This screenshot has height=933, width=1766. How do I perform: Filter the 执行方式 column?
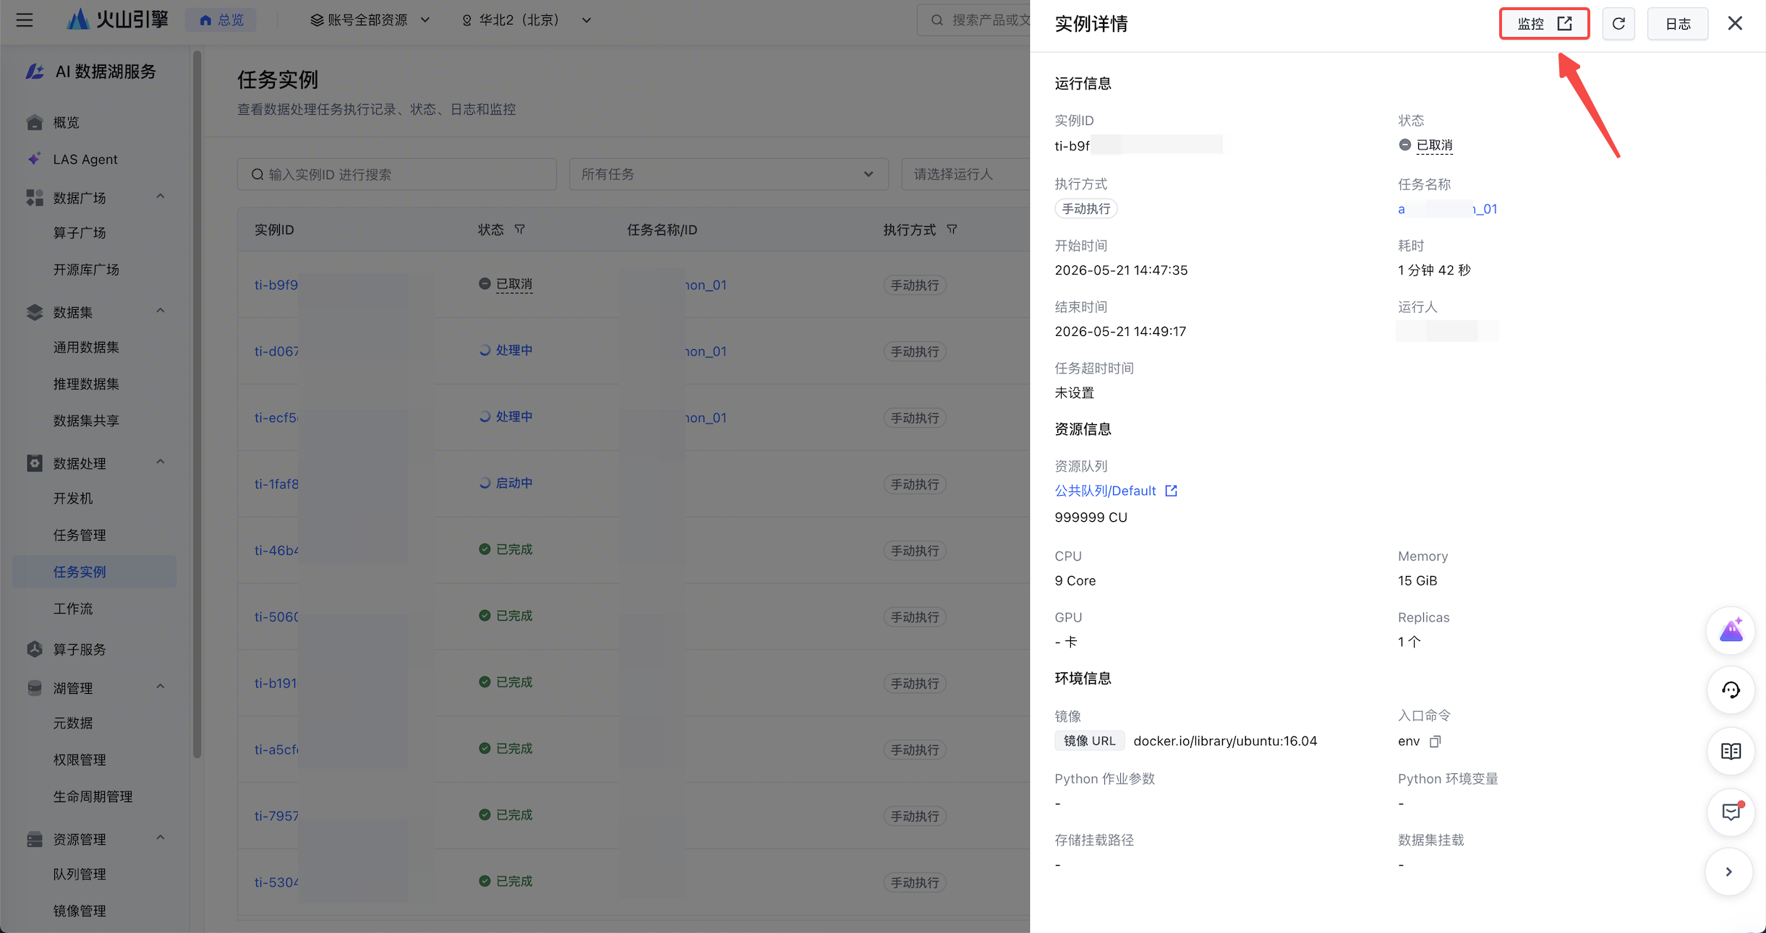coord(952,229)
